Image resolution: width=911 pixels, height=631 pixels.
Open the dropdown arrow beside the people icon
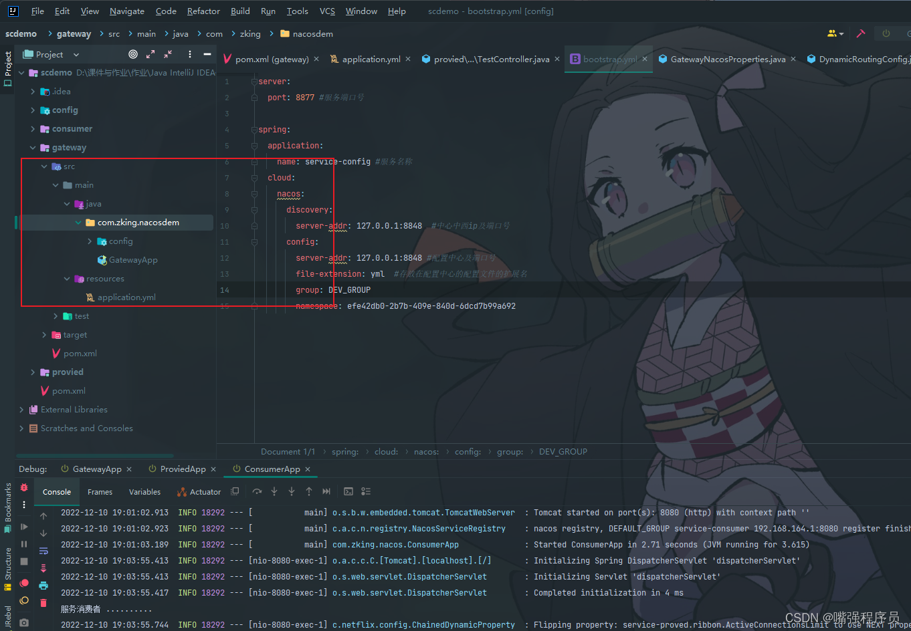841,34
